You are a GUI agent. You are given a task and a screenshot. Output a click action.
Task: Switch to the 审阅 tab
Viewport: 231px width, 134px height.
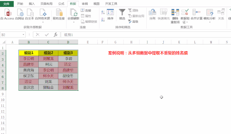(85, 4)
